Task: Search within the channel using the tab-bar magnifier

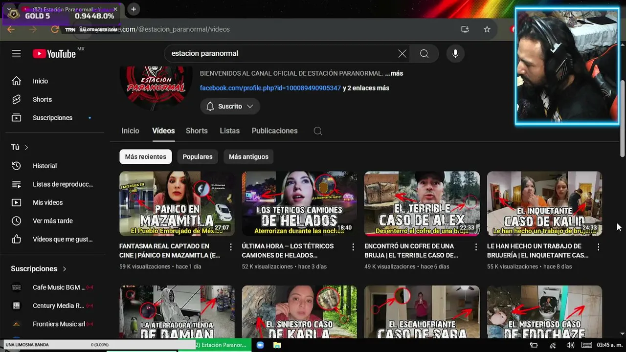Action: [318, 131]
